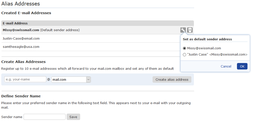Click the E-mail Address column header
The width and height of the screenshot is (253, 131).
click(15, 23)
